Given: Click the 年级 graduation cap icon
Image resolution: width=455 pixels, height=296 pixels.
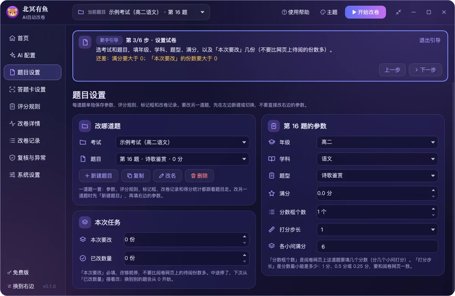Looking at the screenshot, I should [271, 142].
